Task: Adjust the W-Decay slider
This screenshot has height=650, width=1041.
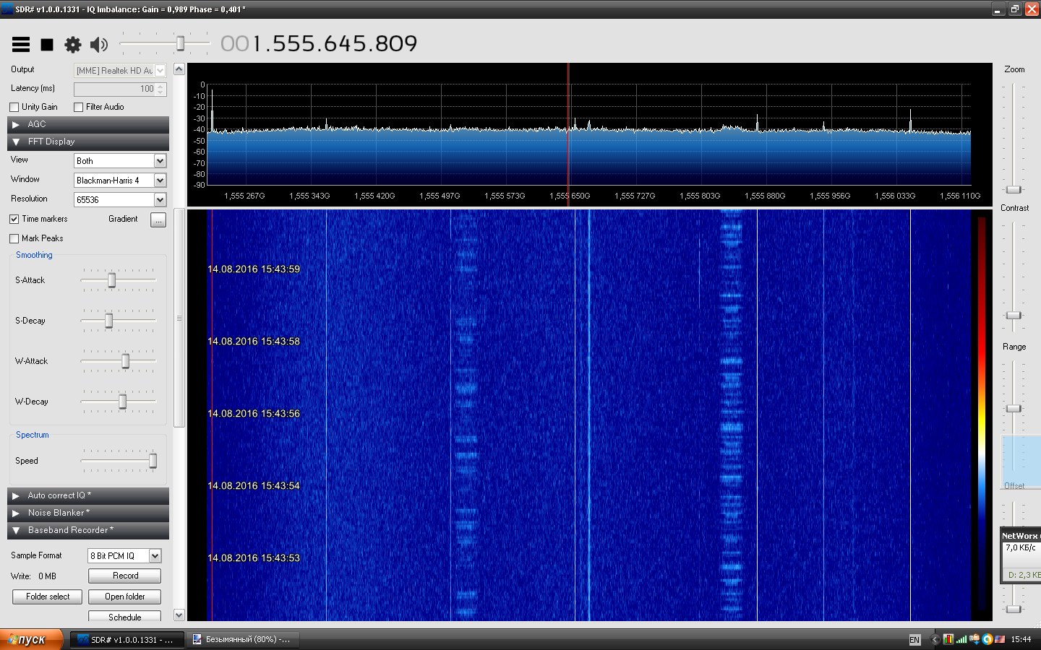Action: pos(122,402)
